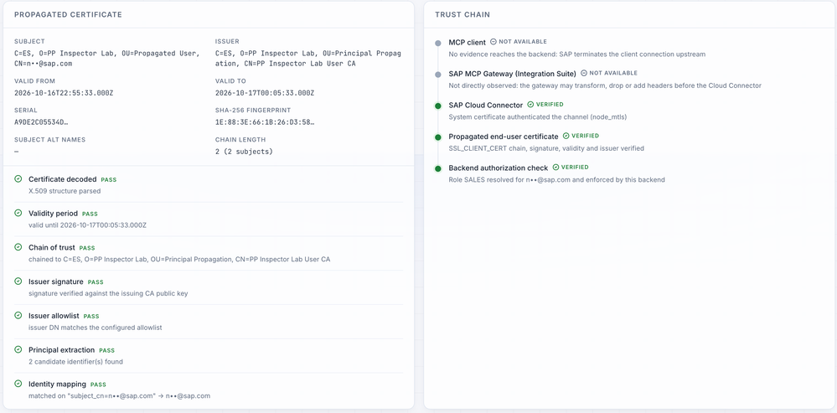The width and height of the screenshot is (837, 413).
Task: Select the subject value ending CN=n••@sap.com
Action: click(107, 59)
